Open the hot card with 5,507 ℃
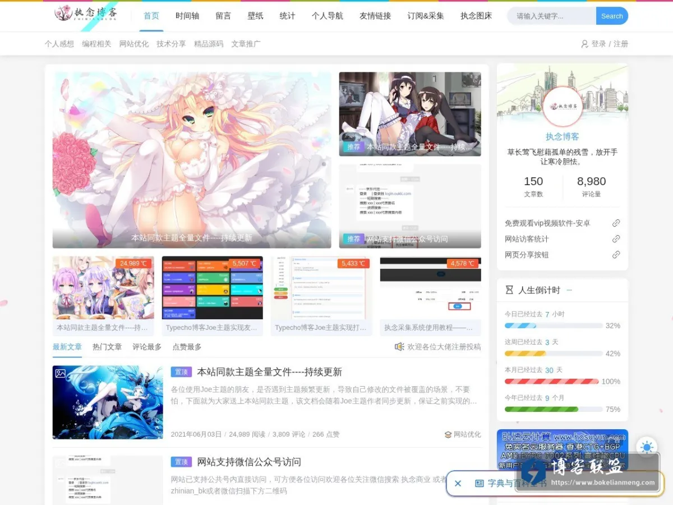The width and height of the screenshot is (673, 505). pyautogui.click(x=213, y=296)
